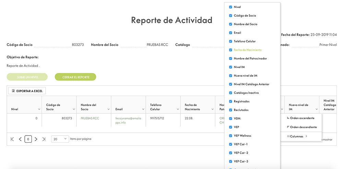343x169 pixels.
Task: Uncheck the Email column checkbox
Action: 231,33
